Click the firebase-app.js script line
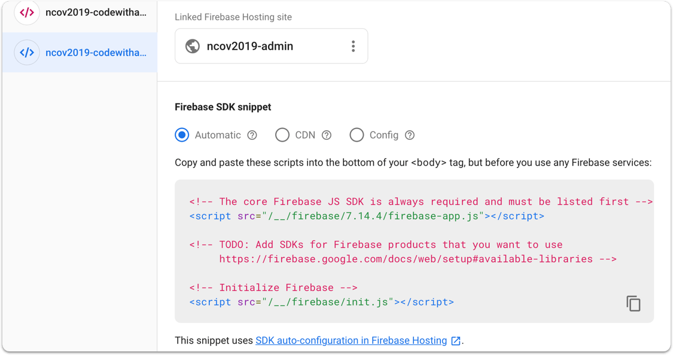The image size is (673, 355). (367, 216)
